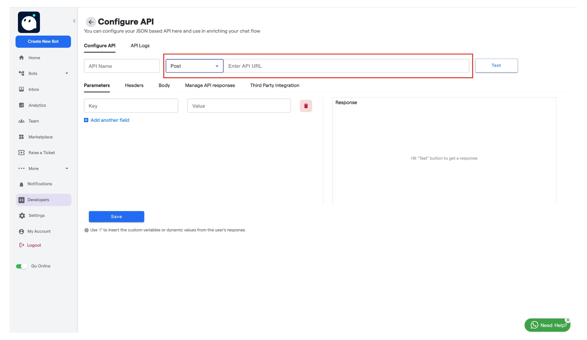The height and width of the screenshot is (340, 587).
Task: Toggle the Go Online switch
Action: pos(21,266)
